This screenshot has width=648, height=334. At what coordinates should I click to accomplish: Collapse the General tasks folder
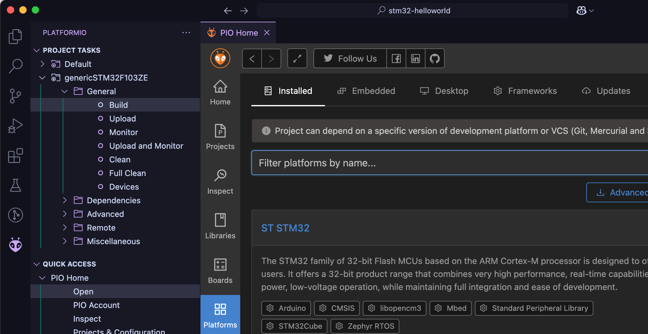(x=65, y=91)
